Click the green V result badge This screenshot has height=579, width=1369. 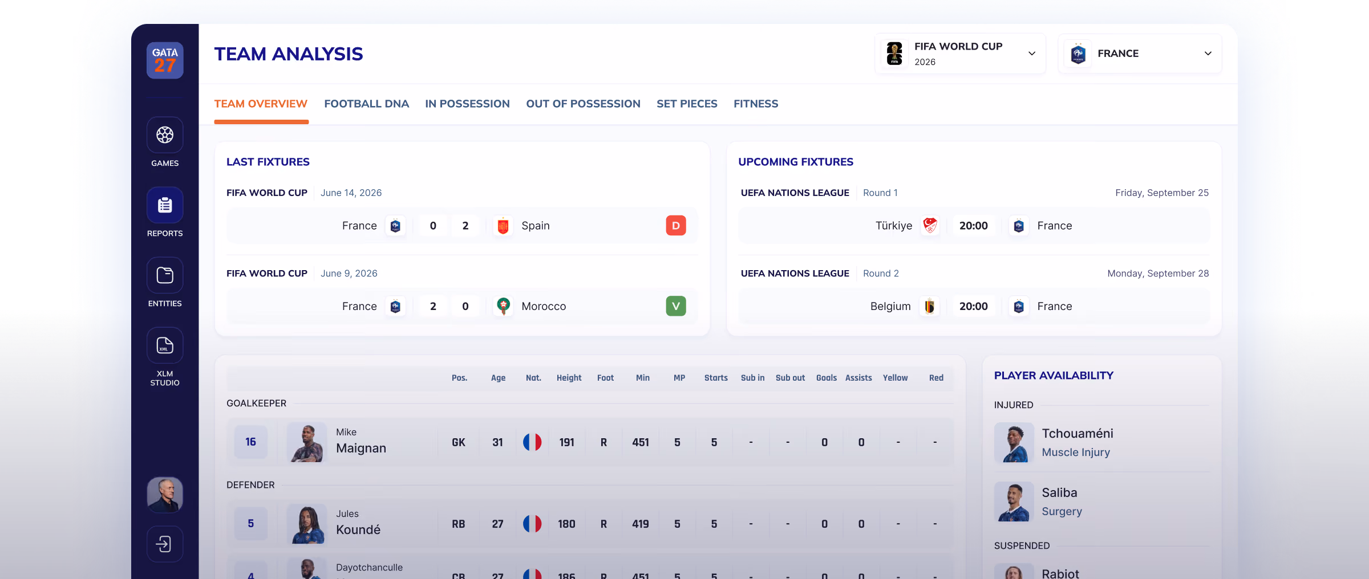pyautogui.click(x=676, y=306)
